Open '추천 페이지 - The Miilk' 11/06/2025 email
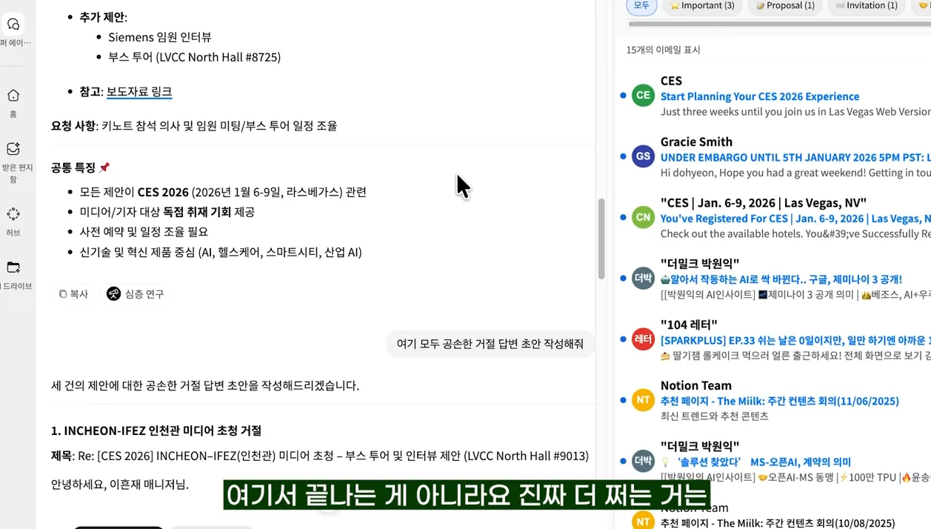The width and height of the screenshot is (931, 529). (x=780, y=401)
